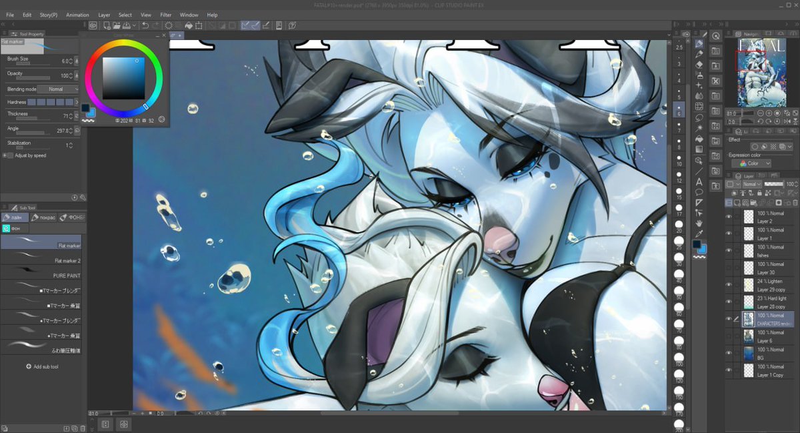Image resolution: width=800 pixels, height=433 pixels.
Task: Select the Hand move tool in the toolbox
Action: [x=699, y=223]
